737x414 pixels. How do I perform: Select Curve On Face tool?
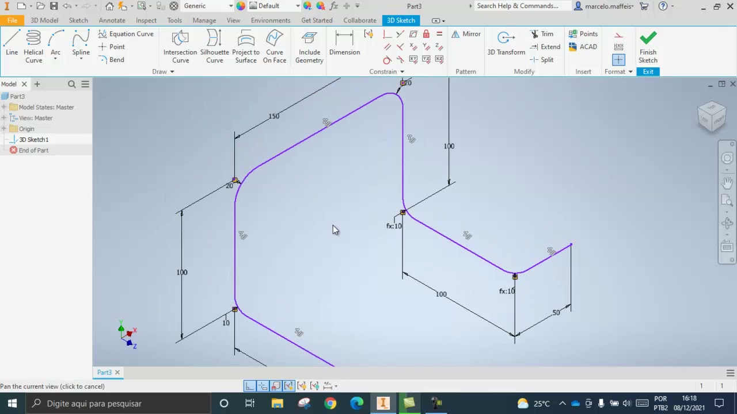pos(275,47)
